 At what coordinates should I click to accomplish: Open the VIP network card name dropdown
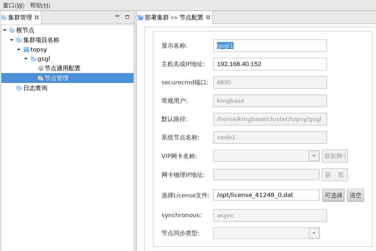314,156
